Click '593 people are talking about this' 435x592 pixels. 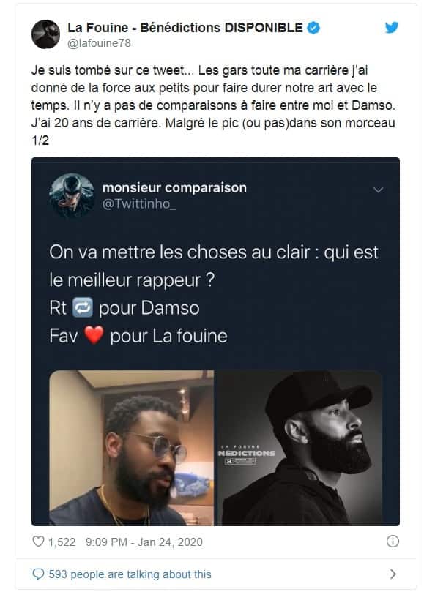(130, 574)
